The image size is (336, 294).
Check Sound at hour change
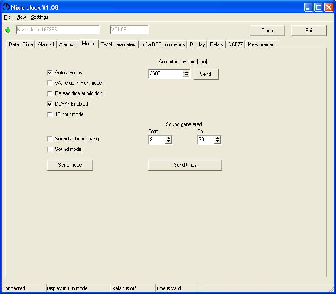pyautogui.click(x=50, y=139)
